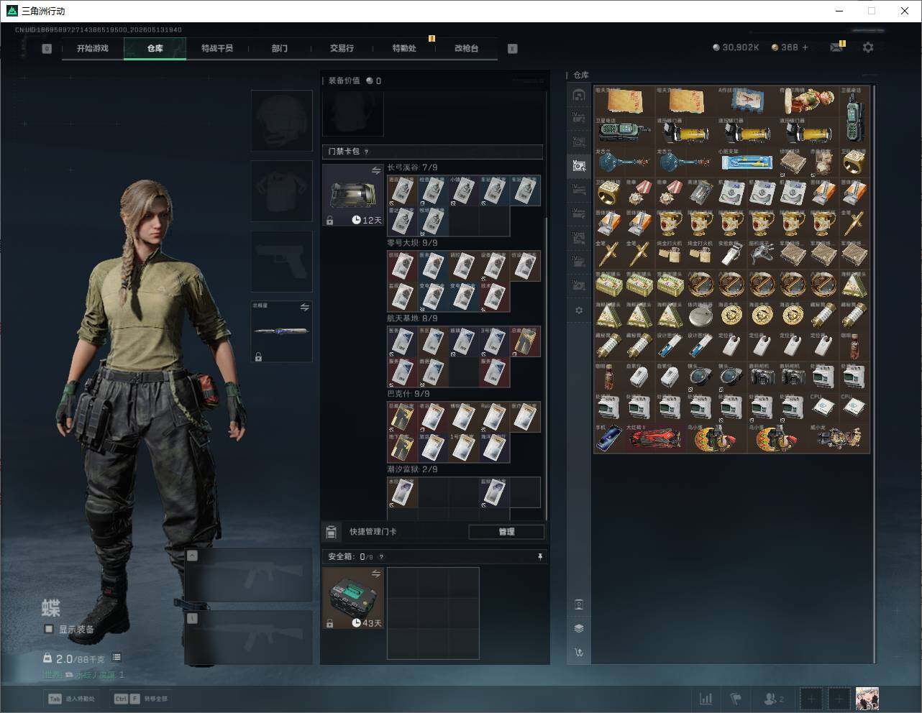
Task: Click the 航天基地: 8/9 section label
Action: [412, 318]
